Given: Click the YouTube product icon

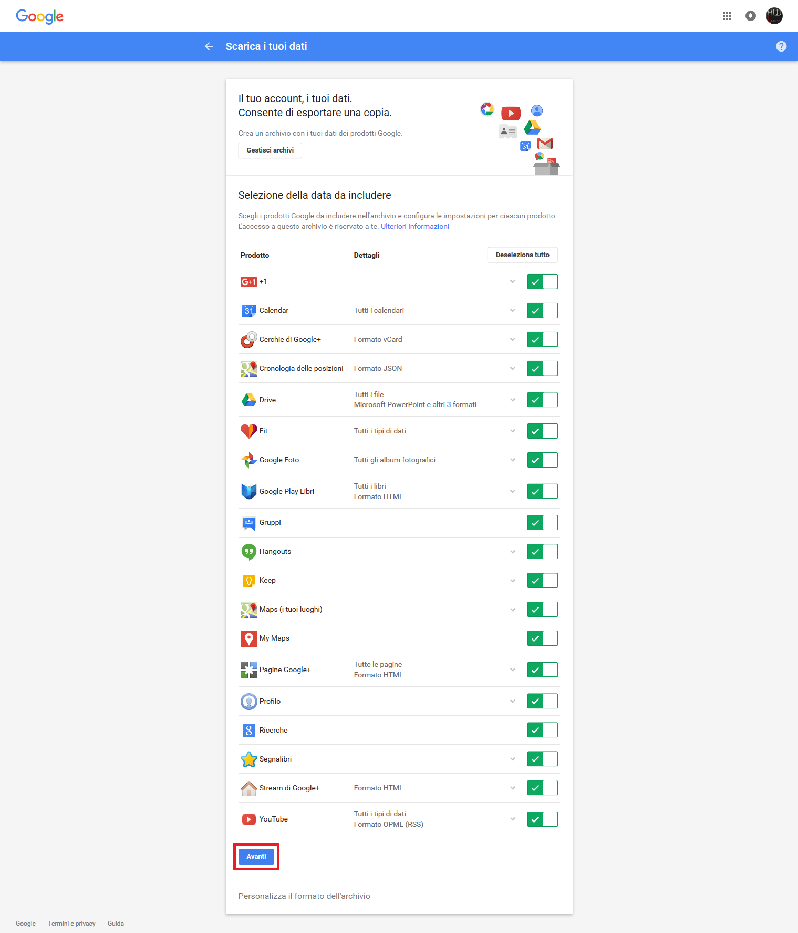Looking at the screenshot, I should (249, 819).
